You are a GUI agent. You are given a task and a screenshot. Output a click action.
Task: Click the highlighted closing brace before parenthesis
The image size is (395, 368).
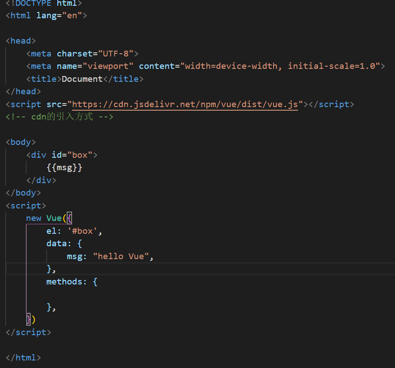[28, 320]
